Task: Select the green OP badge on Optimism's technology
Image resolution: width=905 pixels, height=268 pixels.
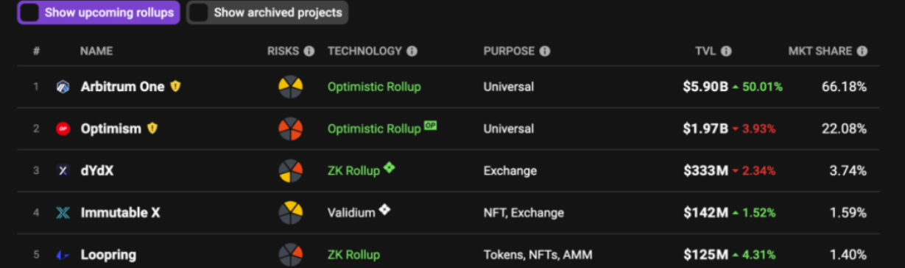Action: pos(430,126)
